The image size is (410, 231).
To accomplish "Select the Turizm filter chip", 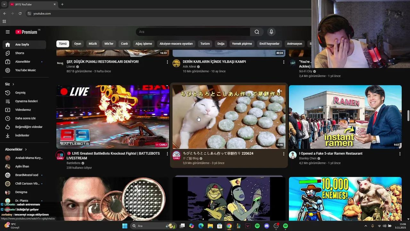I will [x=205, y=44].
